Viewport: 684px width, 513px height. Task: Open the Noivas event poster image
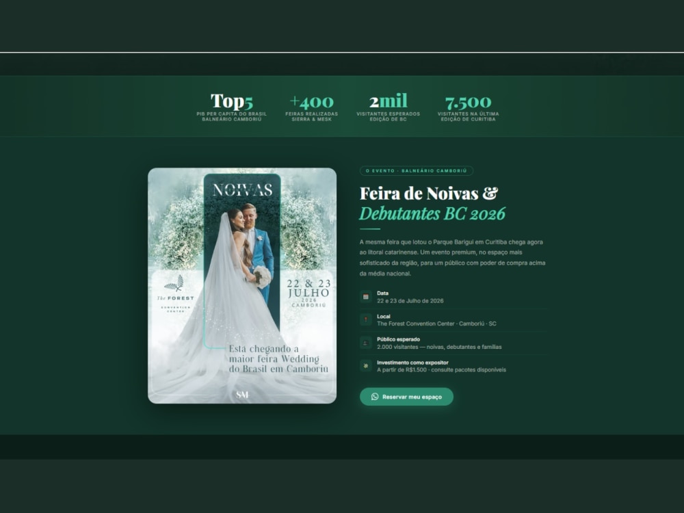tap(242, 286)
